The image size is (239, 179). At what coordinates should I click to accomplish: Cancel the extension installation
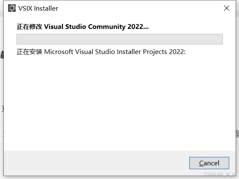(209, 163)
